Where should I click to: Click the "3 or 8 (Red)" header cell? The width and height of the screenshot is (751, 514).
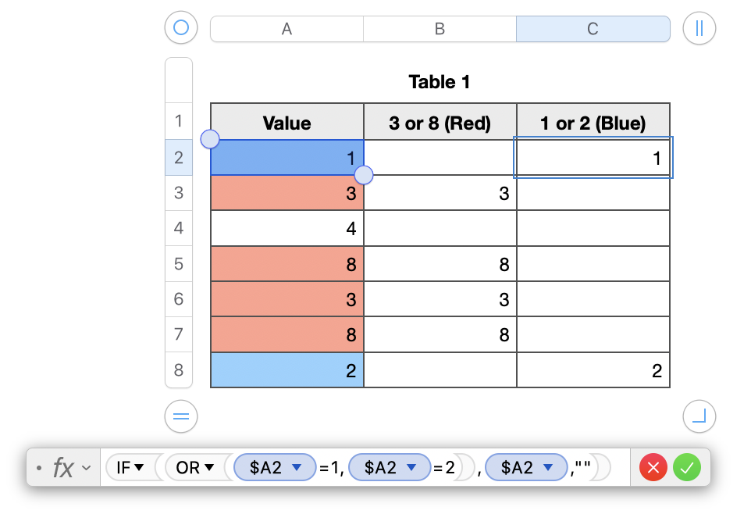(x=440, y=123)
